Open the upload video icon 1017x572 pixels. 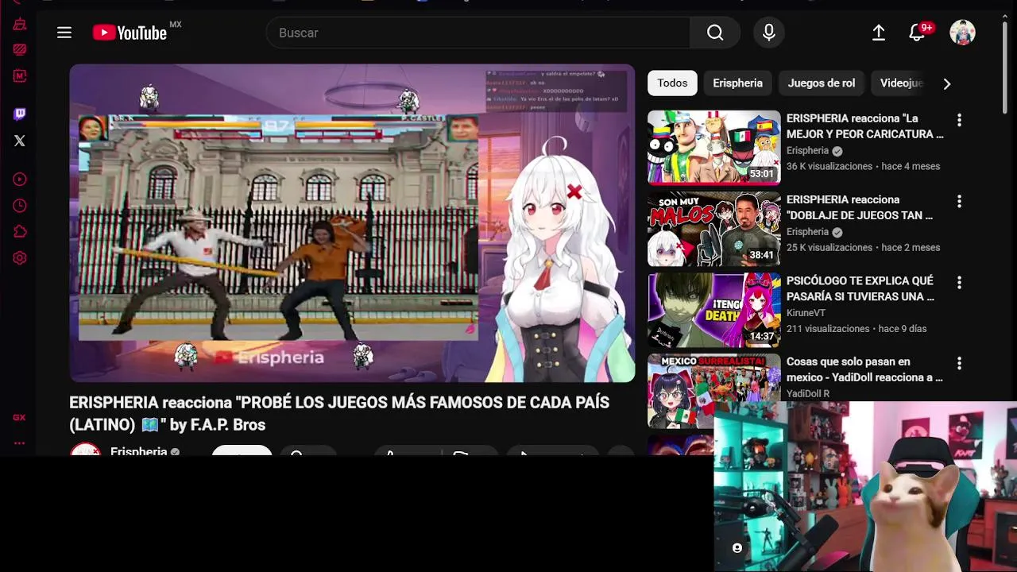(879, 33)
